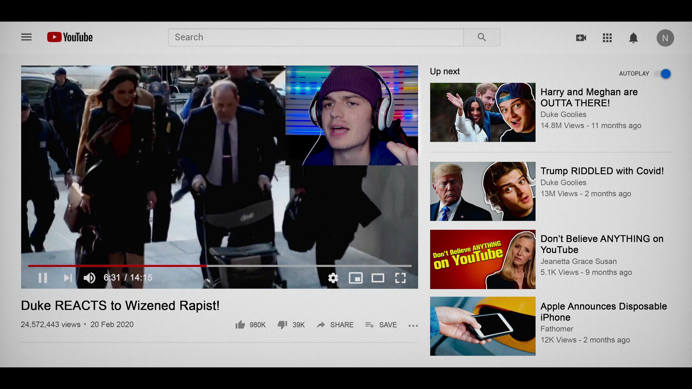The width and height of the screenshot is (692, 389).
Task: Select the disposable iPhone thumbnail
Action: (483, 326)
